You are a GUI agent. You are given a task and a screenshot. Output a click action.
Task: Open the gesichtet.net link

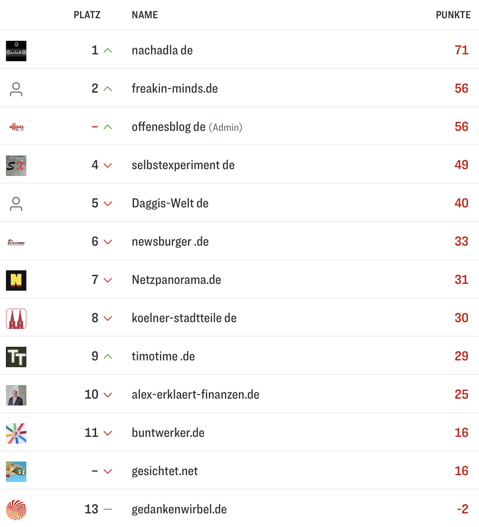[x=165, y=471]
